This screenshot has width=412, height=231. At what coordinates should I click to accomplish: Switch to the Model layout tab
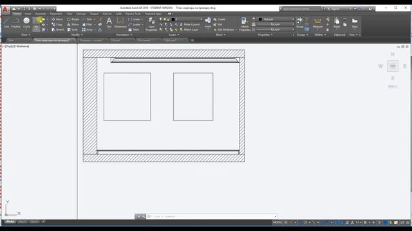10,222
